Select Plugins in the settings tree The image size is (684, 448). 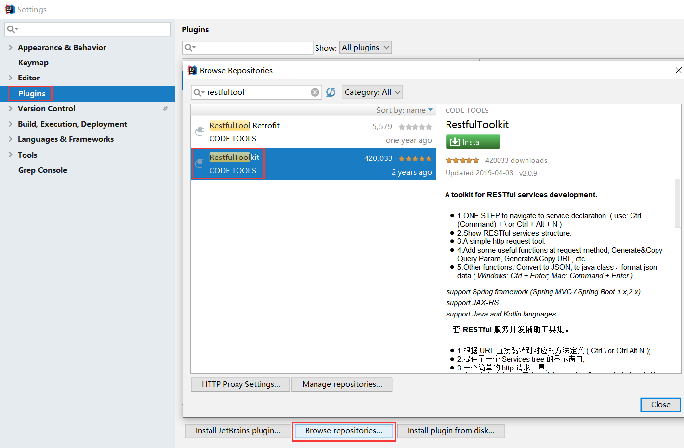coord(32,93)
